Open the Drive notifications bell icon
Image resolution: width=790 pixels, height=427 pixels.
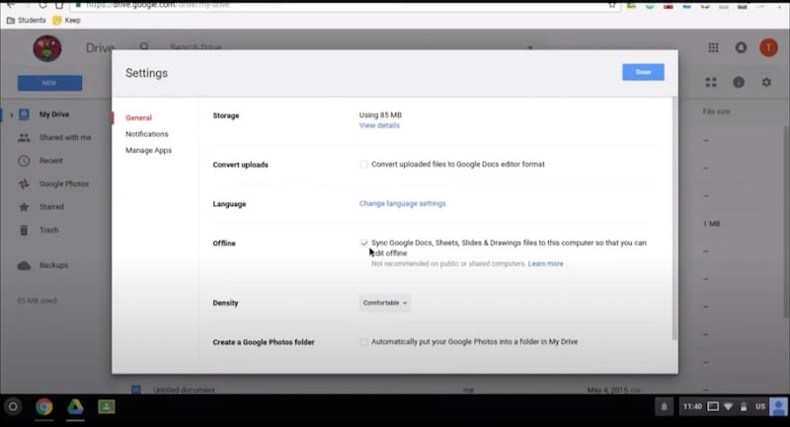click(741, 47)
